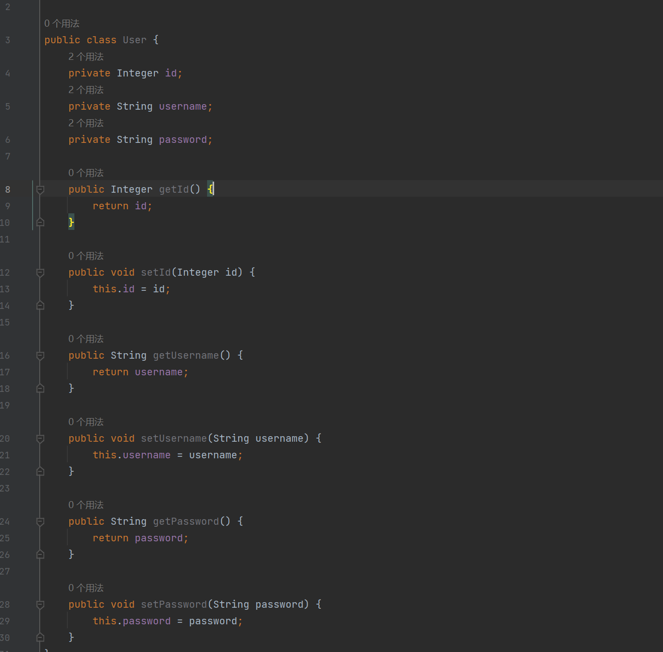Screen dimensions: 663x652
Task: Open usages hint above getPassword method
Action: click(x=86, y=505)
